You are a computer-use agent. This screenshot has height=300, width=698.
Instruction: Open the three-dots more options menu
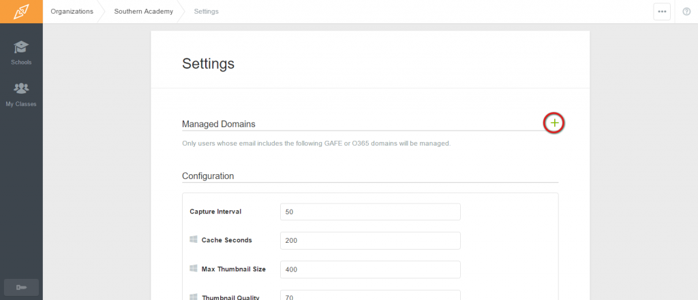tap(662, 12)
